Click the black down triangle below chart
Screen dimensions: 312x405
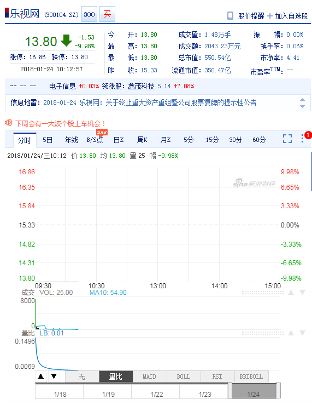(x=54, y=377)
